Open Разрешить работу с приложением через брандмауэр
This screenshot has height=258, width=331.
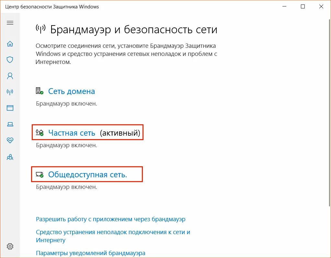point(111,219)
